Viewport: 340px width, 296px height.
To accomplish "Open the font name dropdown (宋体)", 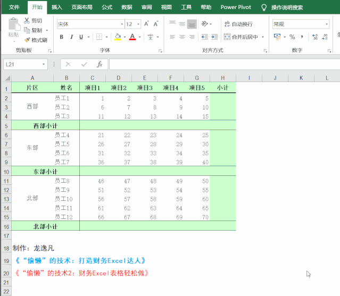I will click(122, 24).
